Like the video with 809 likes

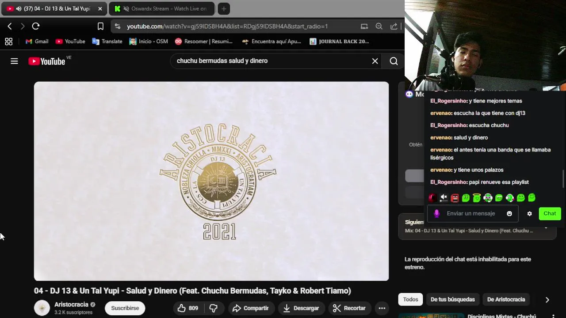click(187, 308)
